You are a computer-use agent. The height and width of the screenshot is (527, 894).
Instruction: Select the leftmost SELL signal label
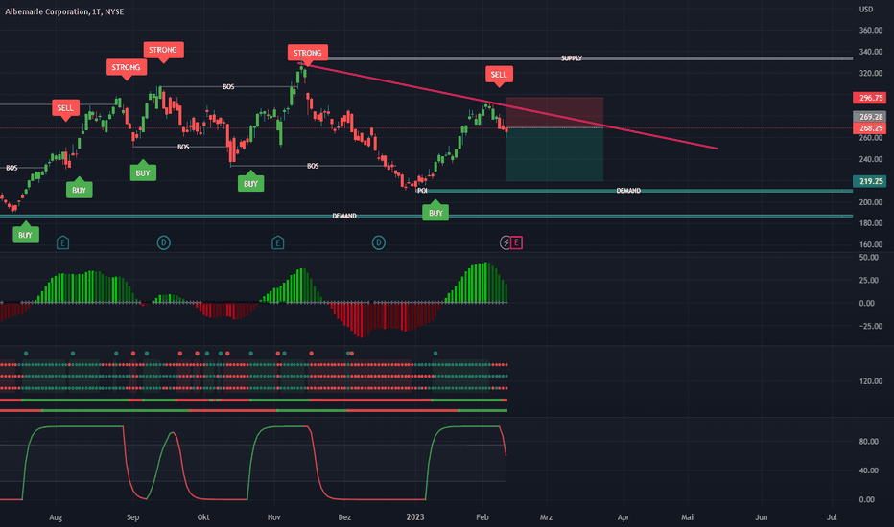[65, 109]
